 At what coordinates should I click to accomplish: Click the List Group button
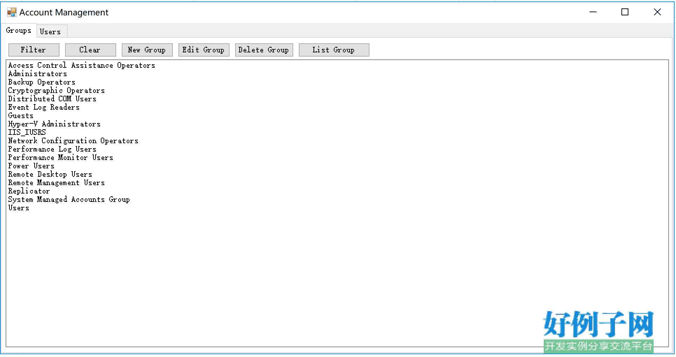(x=334, y=50)
